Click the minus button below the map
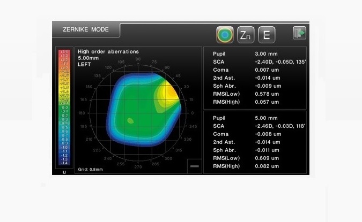362x222 pixels. [194, 166]
